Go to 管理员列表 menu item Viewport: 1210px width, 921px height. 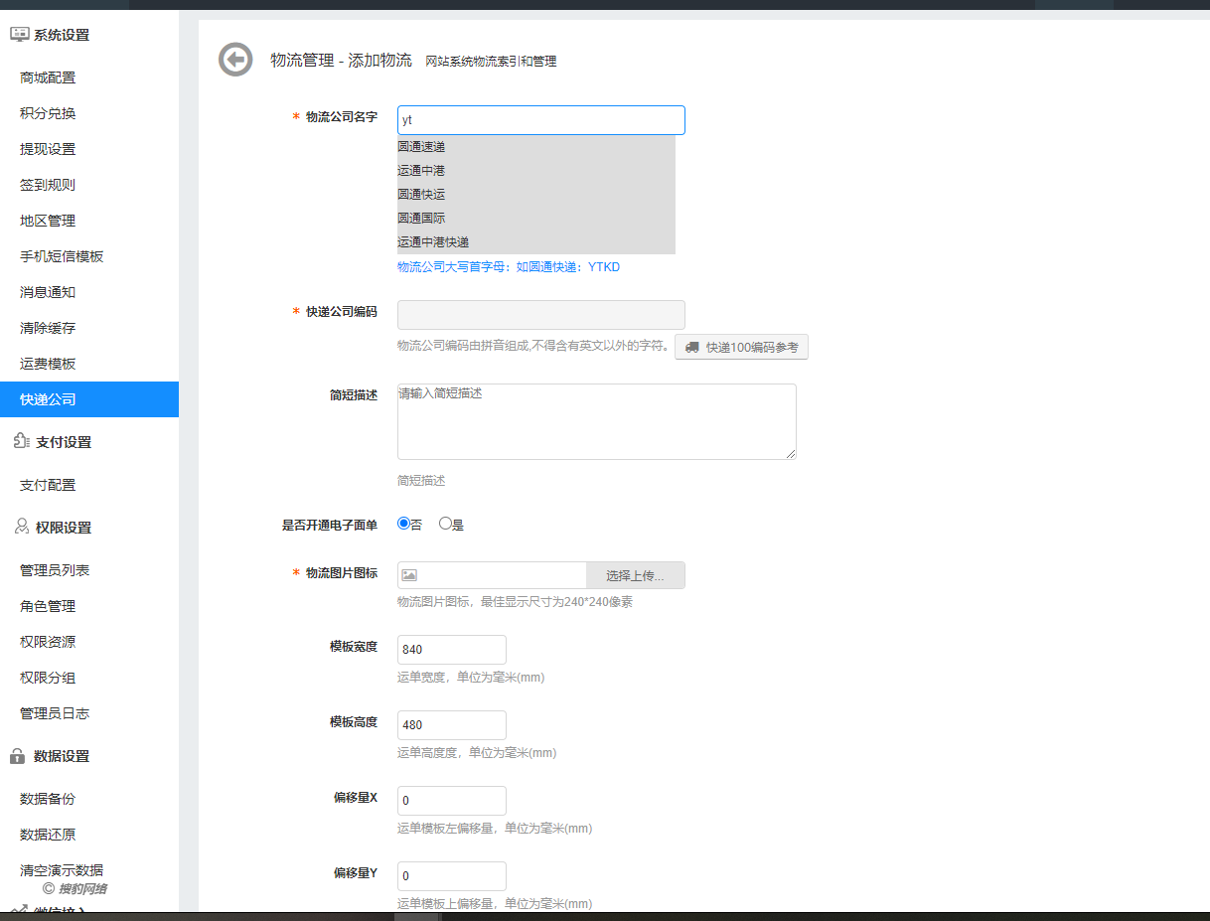55,570
